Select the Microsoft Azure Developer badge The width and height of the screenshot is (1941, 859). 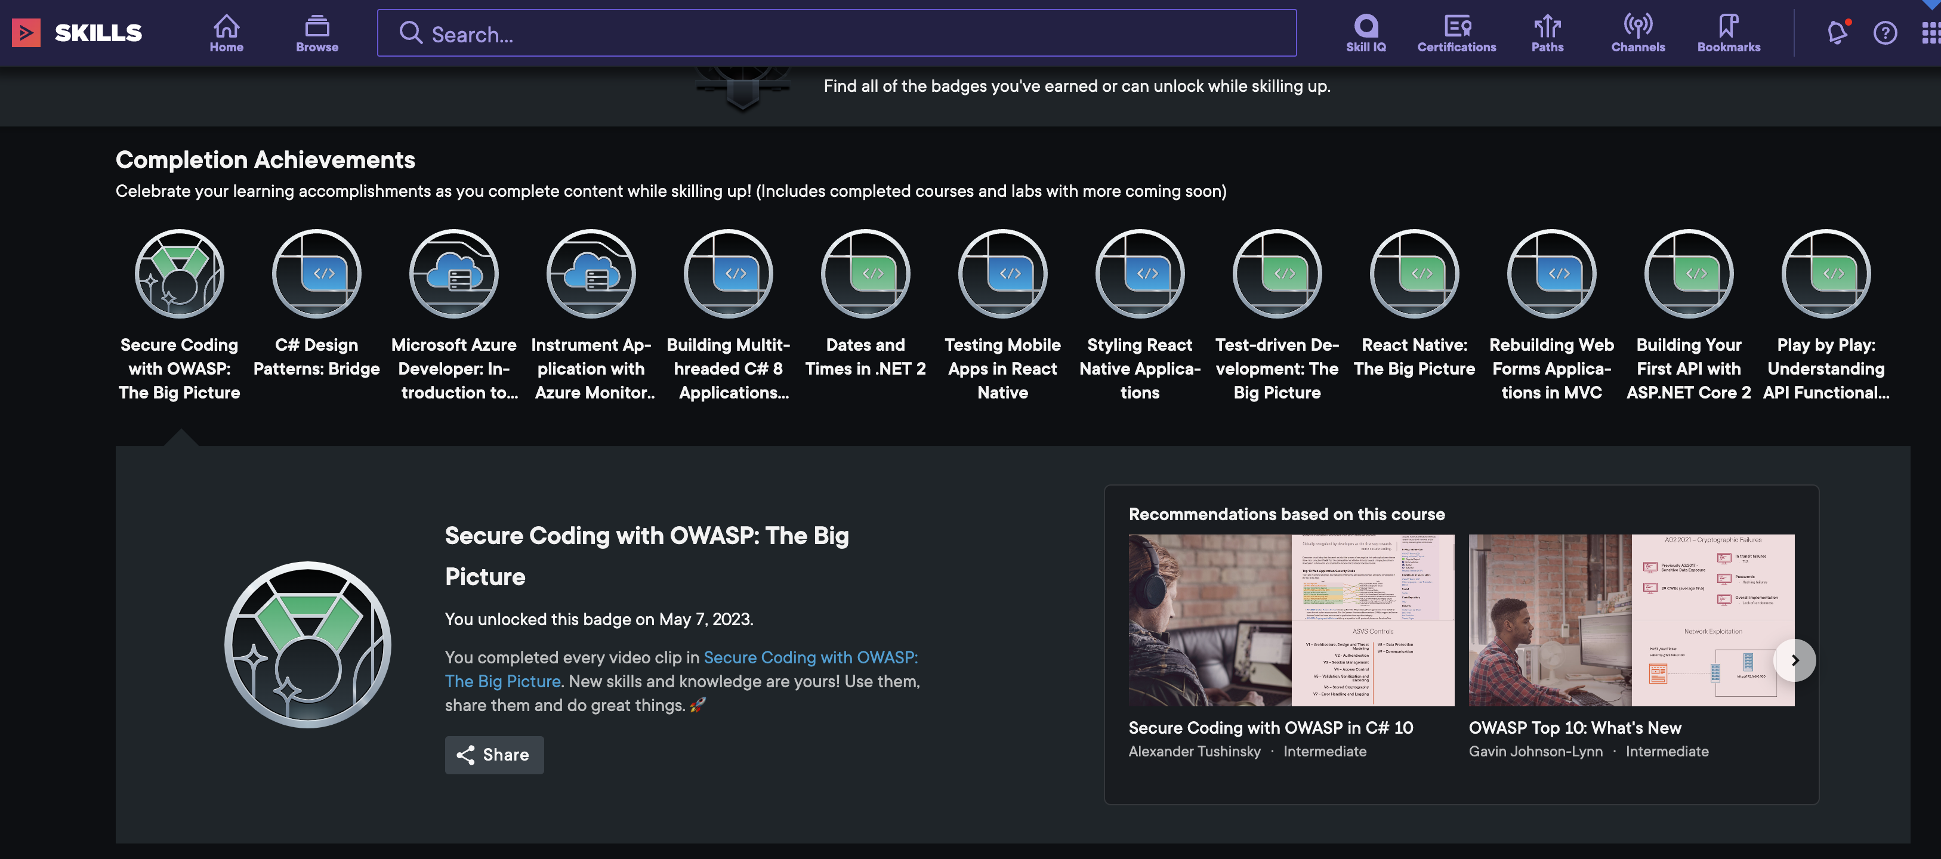coord(453,274)
